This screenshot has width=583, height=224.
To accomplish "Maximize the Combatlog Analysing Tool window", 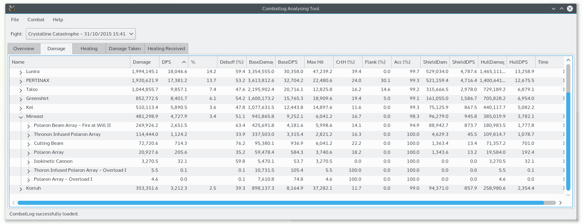I will pyautogui.click(x=562, y=9).
